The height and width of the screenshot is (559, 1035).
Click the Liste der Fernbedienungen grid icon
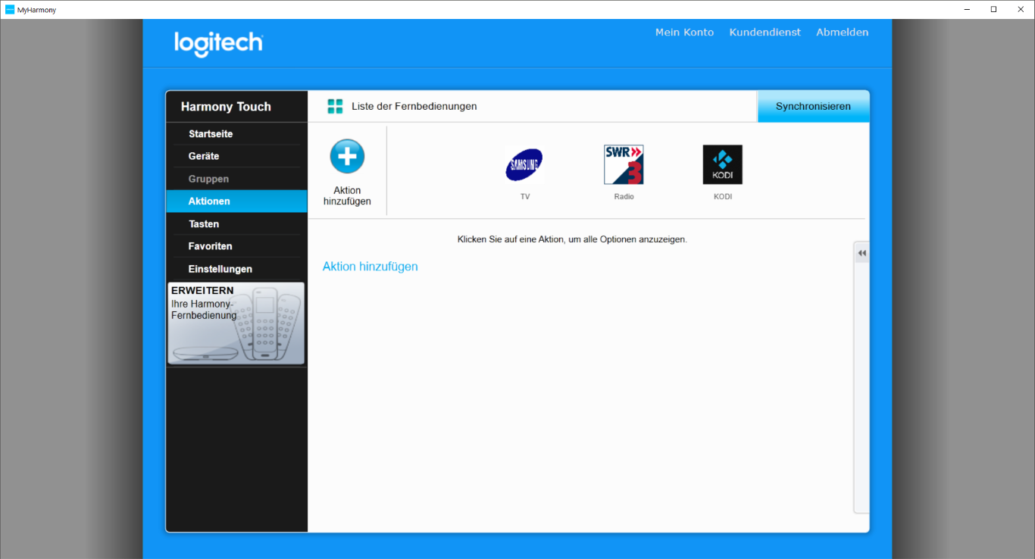(x=335, y=106)
